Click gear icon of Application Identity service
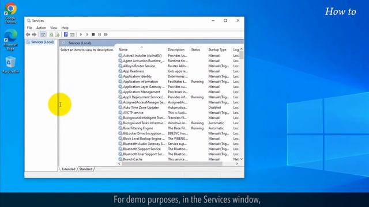This screenshot has width=369, height=207. tap(121, 76)
